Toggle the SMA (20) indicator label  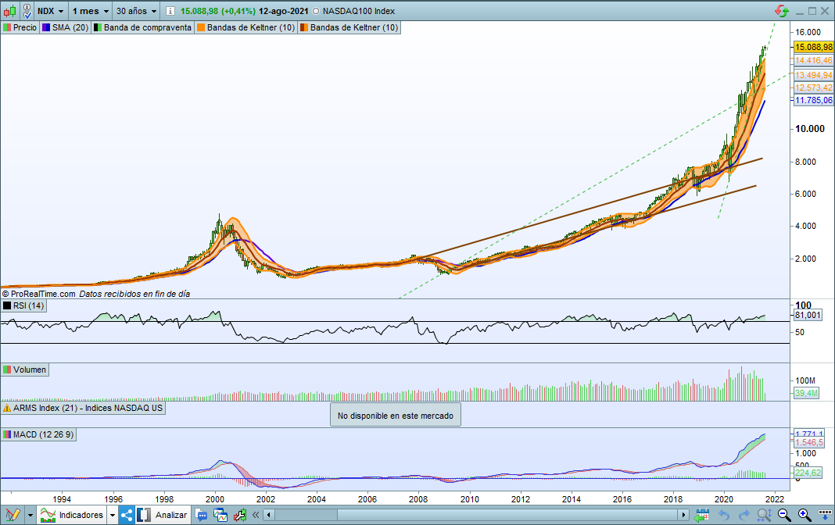coord(65,27)
